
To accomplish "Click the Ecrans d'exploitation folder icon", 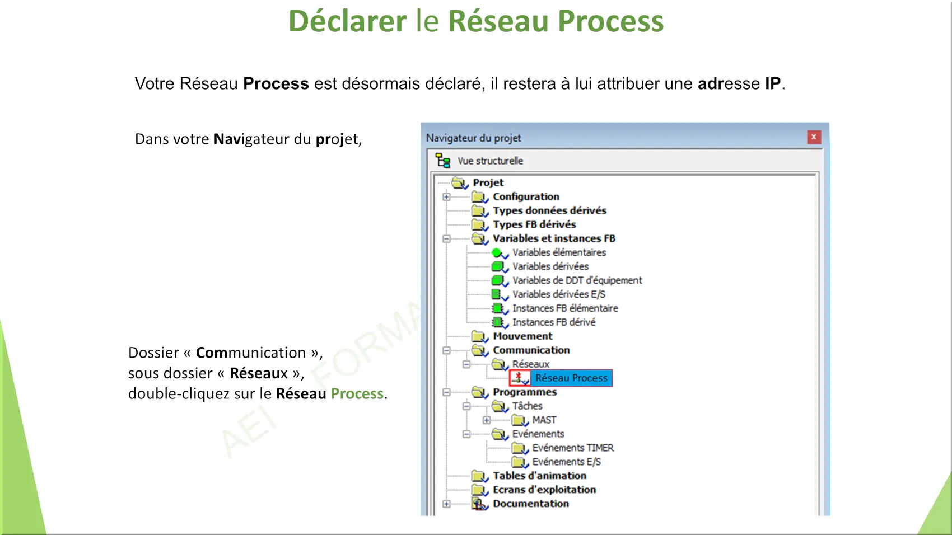I will coord(480,490).
